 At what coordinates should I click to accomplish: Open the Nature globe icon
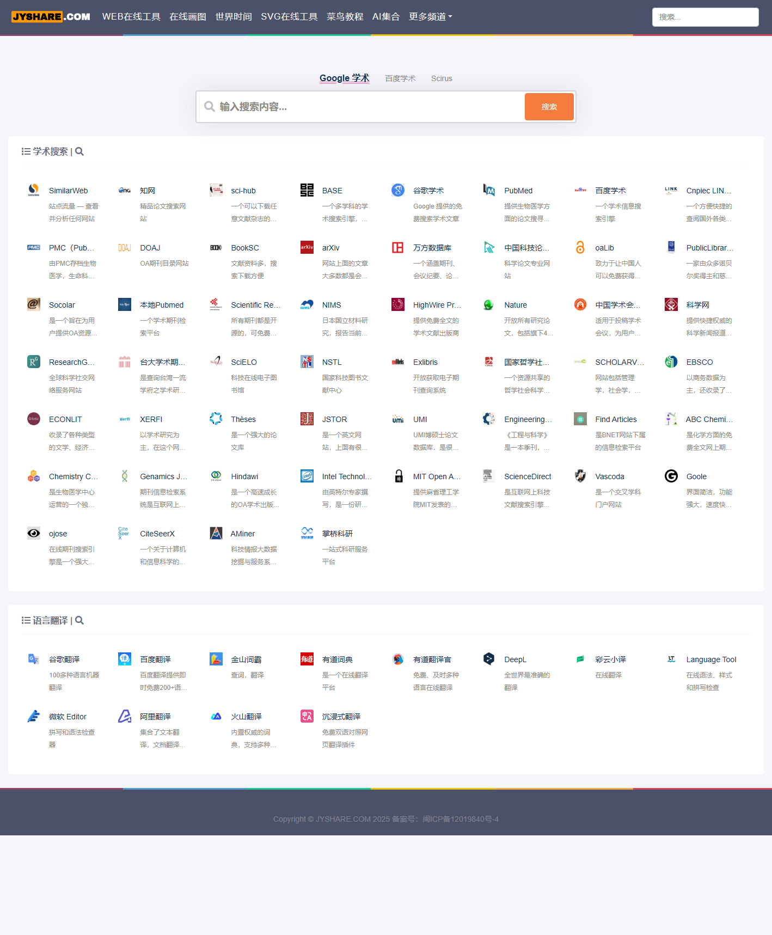coord(489,304)
